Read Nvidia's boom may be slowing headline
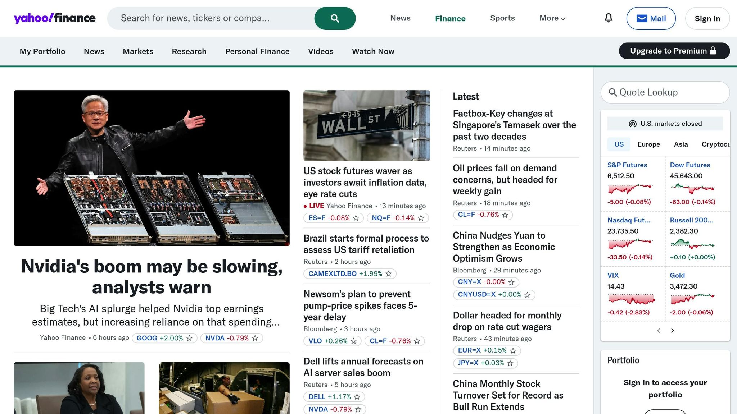This screenshot has width=737, height=414. [152, 277]
